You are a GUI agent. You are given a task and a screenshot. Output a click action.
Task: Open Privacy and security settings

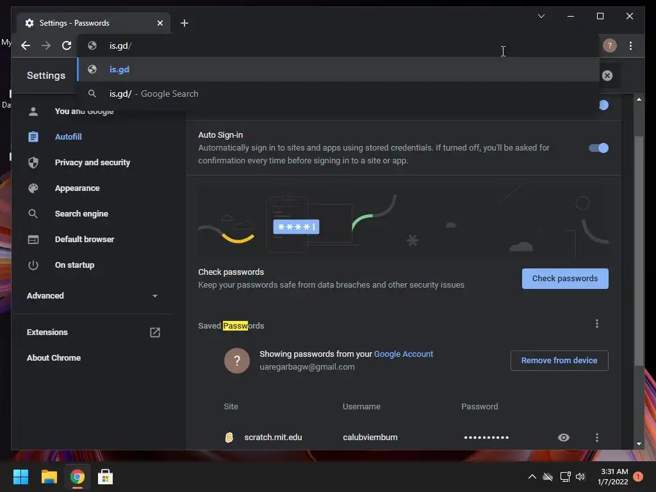click(92, 162)
